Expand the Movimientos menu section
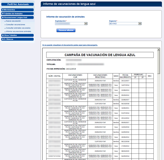Image resolution: width=164 pixels, height=160 pixels. coord(17,10)
